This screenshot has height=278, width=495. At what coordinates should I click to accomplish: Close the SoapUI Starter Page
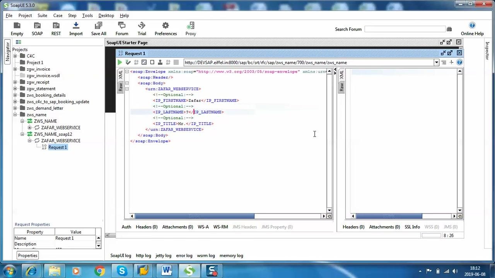459,42
